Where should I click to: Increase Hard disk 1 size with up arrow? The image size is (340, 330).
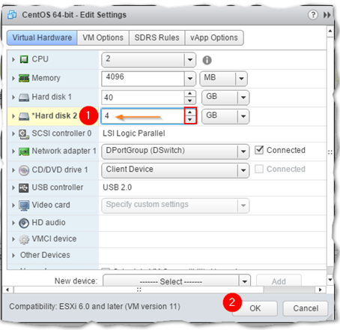pyautogui.click(x=190, y=94)
